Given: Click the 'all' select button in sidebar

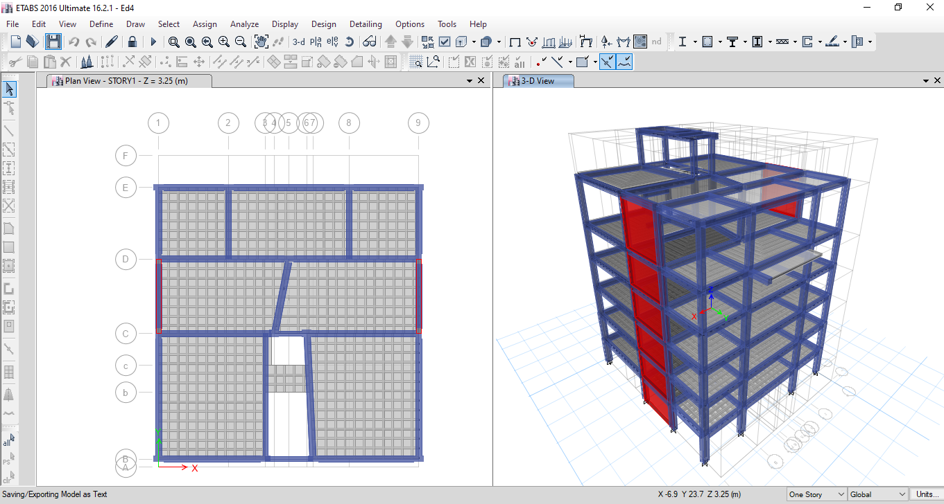Looking at the screenshot, I should pyautogui.click(x=9, y=440).
